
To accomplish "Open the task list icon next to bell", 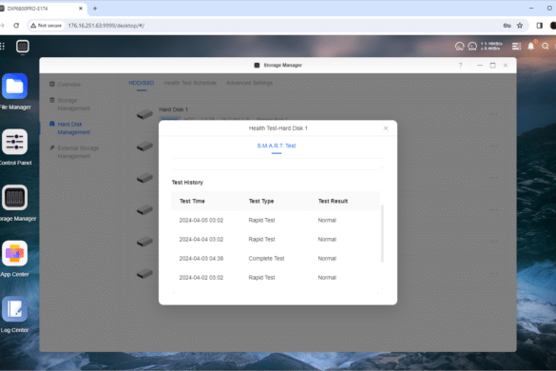I will [516, 47].
